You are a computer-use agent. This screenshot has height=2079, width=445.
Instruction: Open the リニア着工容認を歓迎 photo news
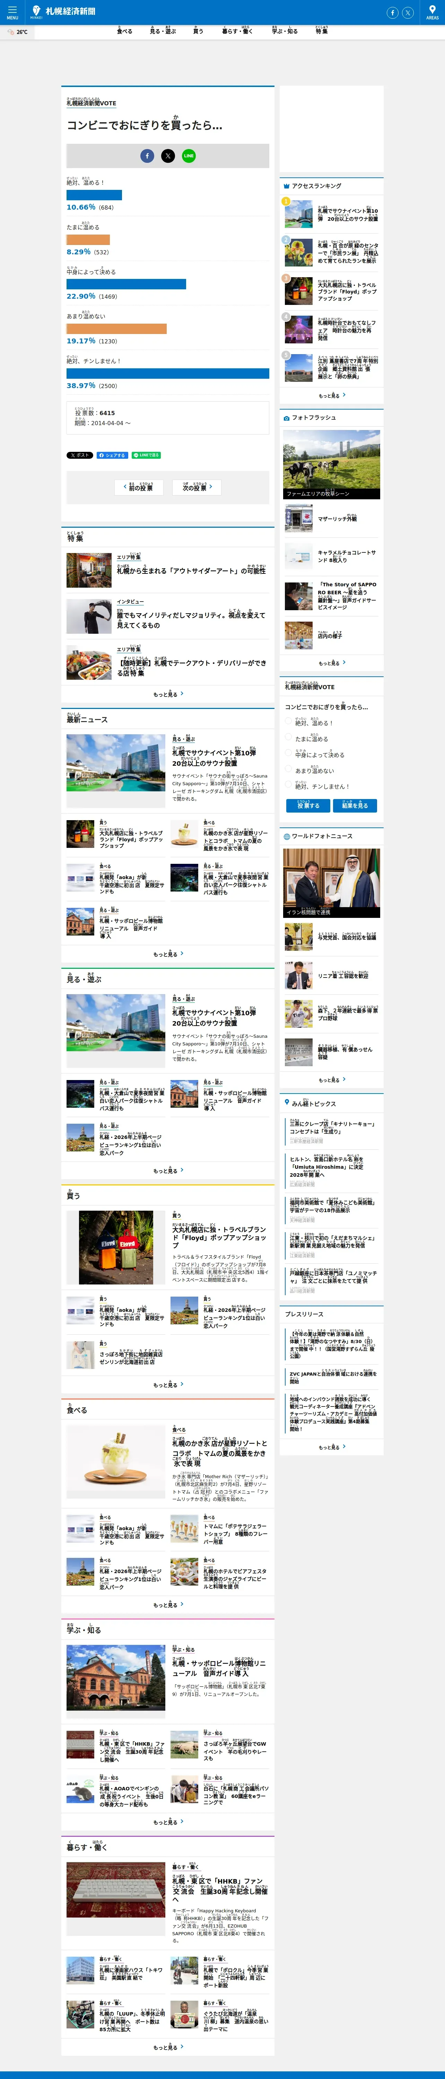342,975
